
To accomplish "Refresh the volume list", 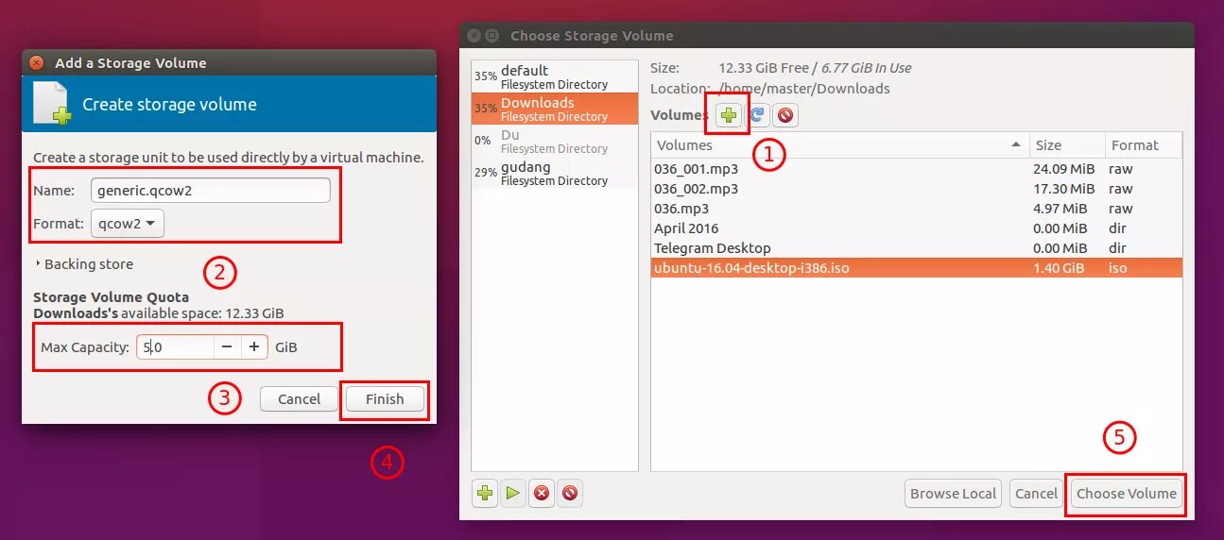I will click(x=757, y=116).
